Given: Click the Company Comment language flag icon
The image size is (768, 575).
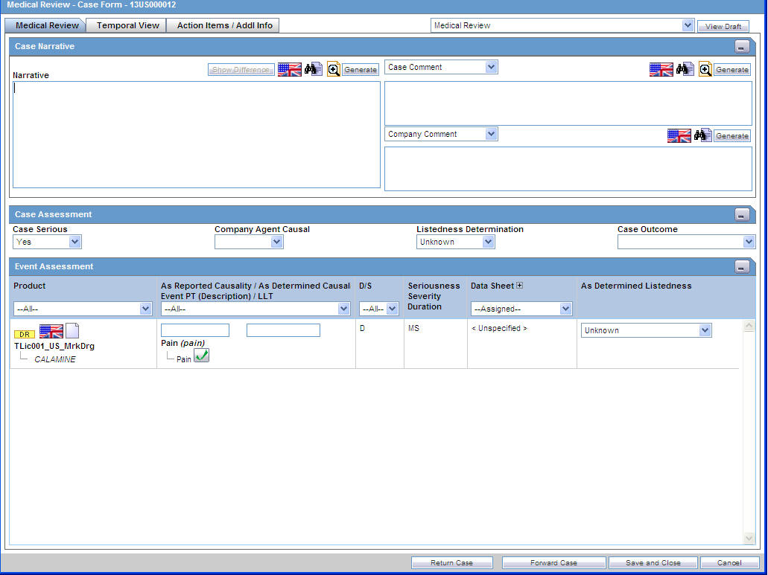Looking at the screenshot, I should 679,135.
